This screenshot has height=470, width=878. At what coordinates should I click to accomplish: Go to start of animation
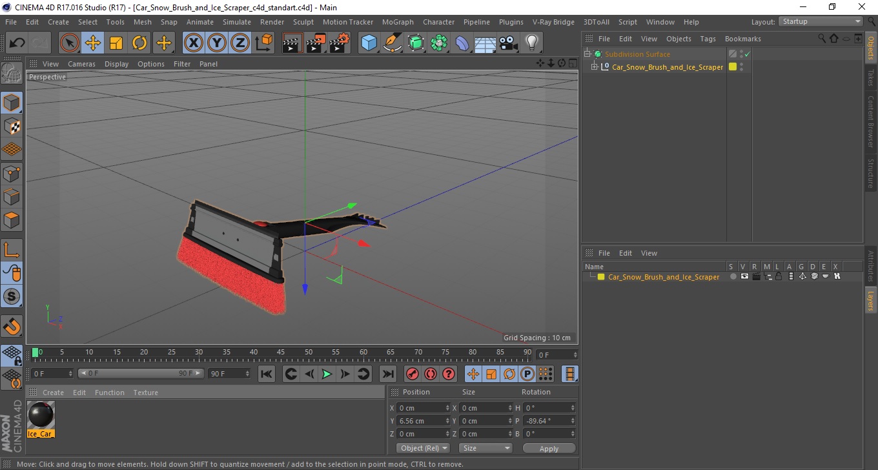click(267, 374)
